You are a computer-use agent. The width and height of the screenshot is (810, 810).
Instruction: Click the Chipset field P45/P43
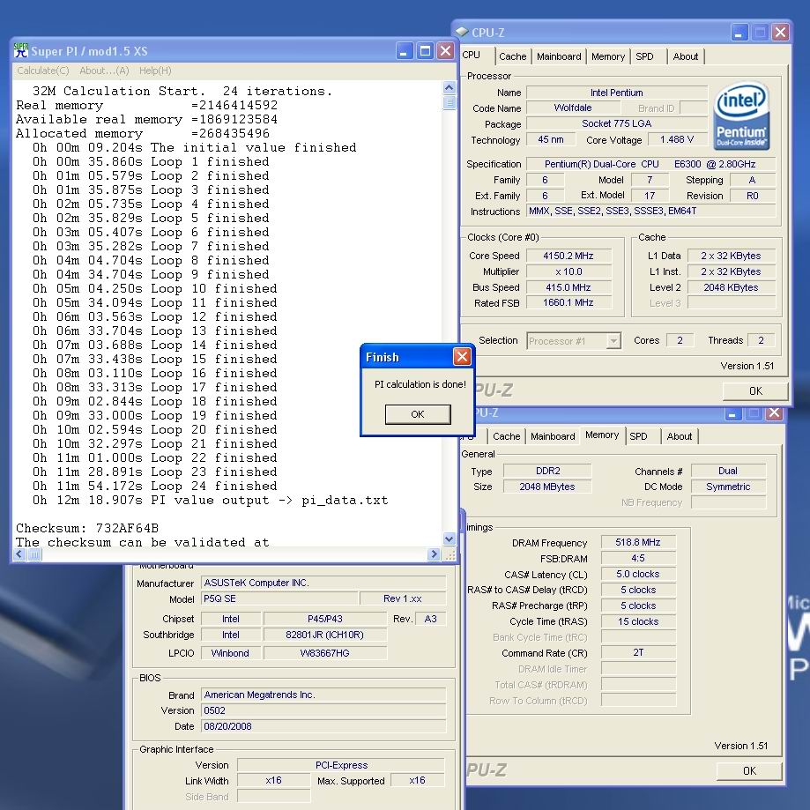pyautogui.click(x=325, y=619)
